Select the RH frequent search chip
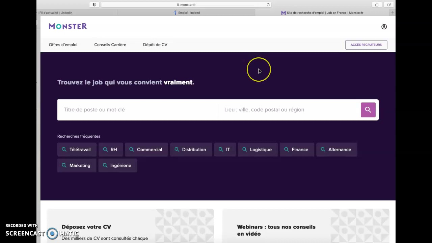 pos(110,150)
